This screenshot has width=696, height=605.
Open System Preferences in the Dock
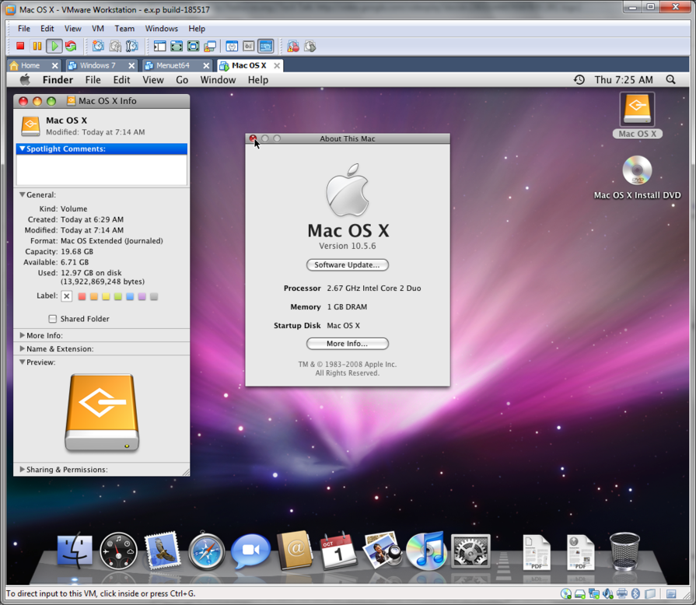(470, 551)
